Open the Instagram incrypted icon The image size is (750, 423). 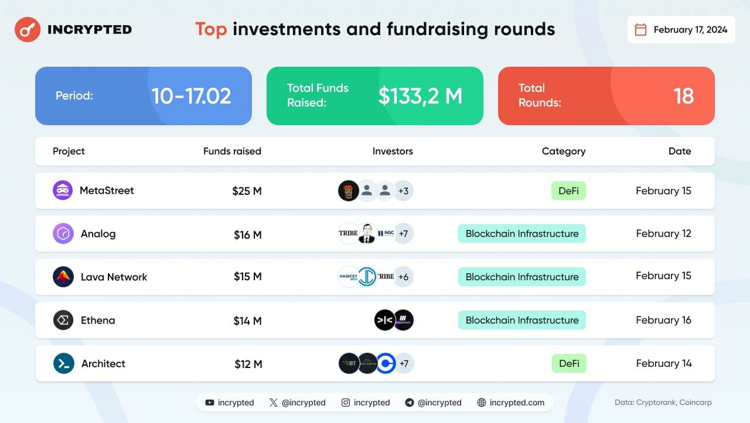pos(346,403)
